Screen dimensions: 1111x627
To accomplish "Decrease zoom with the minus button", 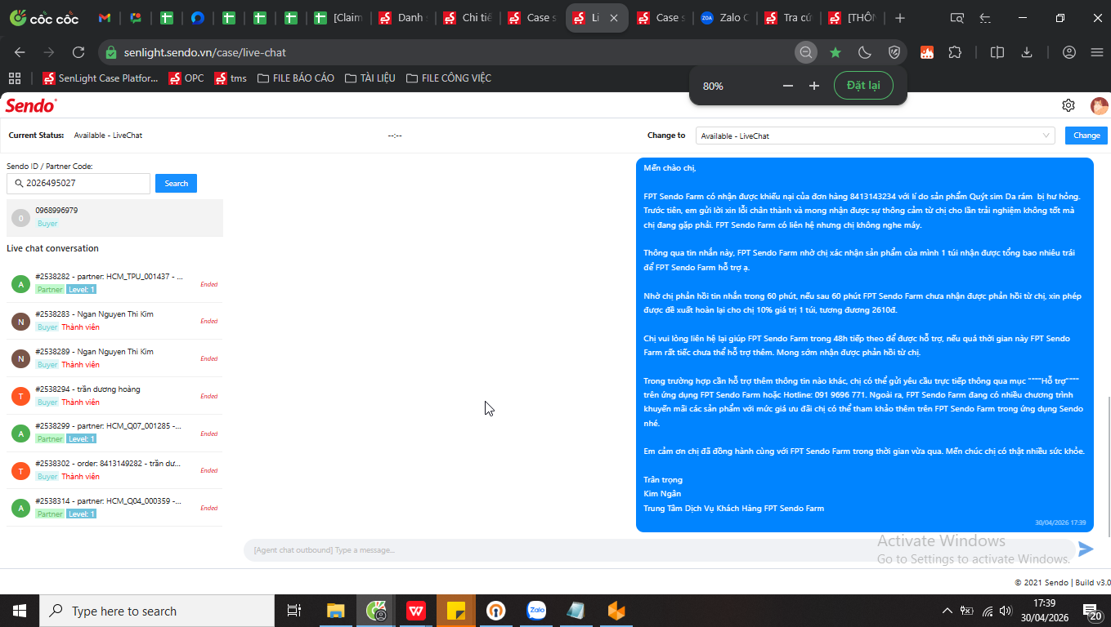I will (788, 86).
